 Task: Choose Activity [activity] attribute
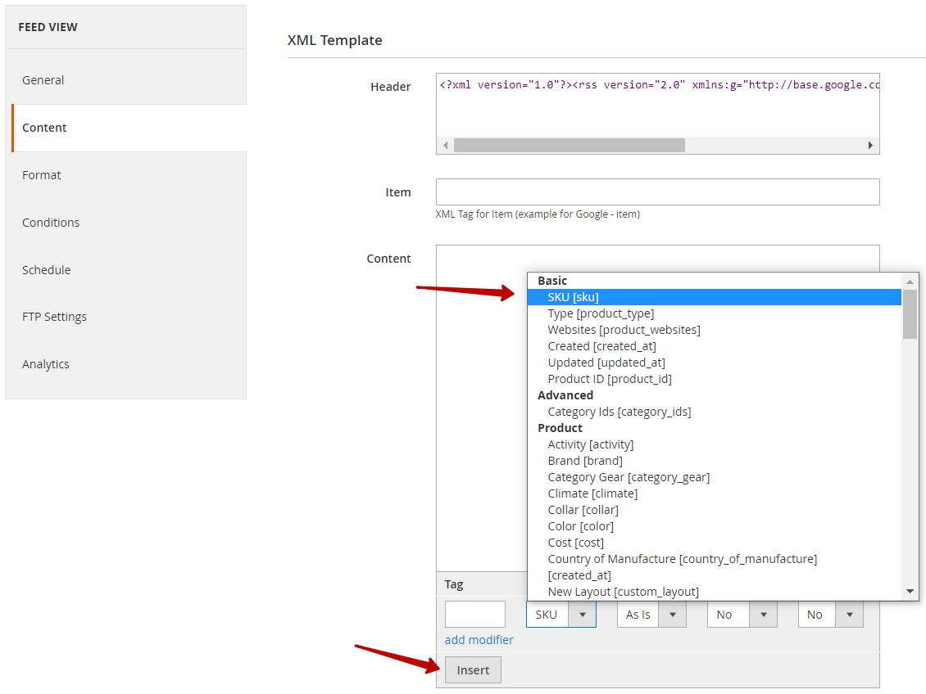coord(714,444)
